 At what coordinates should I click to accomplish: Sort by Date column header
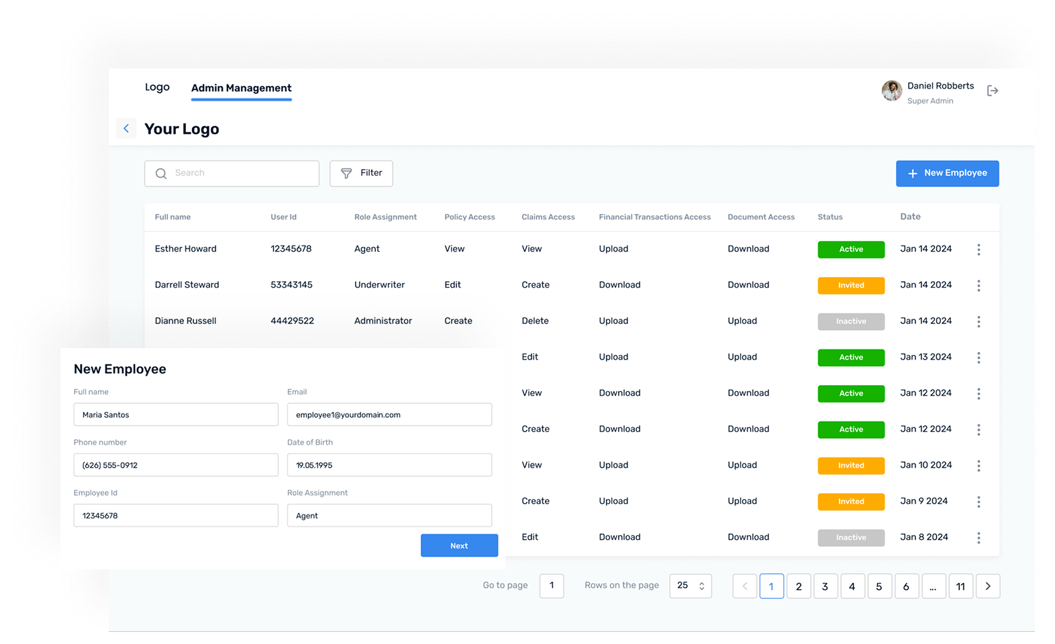tap(910, 217)
